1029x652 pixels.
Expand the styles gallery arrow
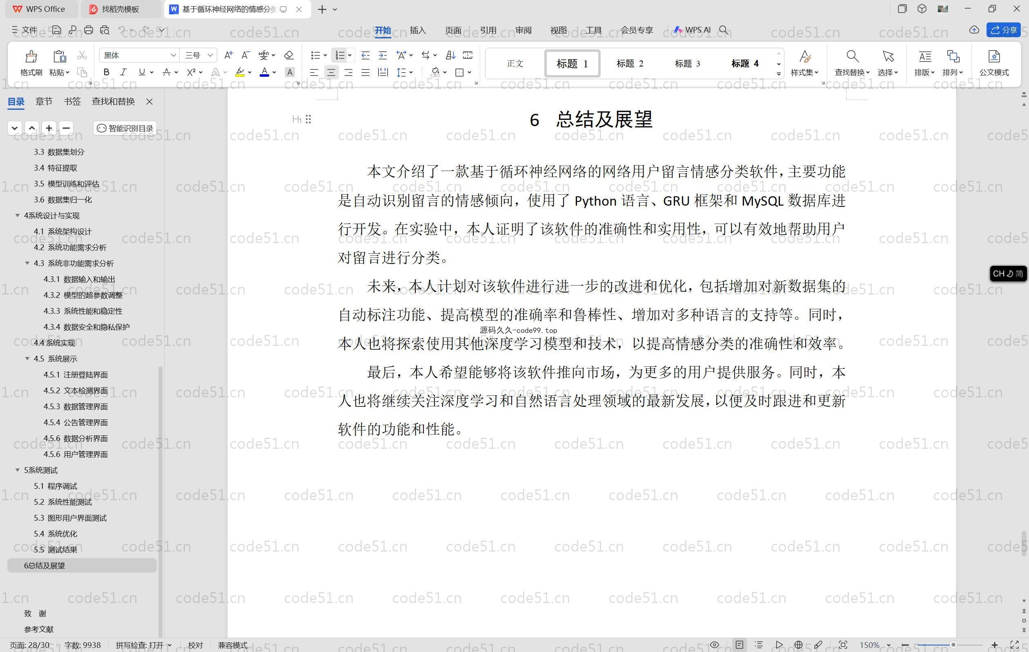pyautogui.click(x=779, y=74)
